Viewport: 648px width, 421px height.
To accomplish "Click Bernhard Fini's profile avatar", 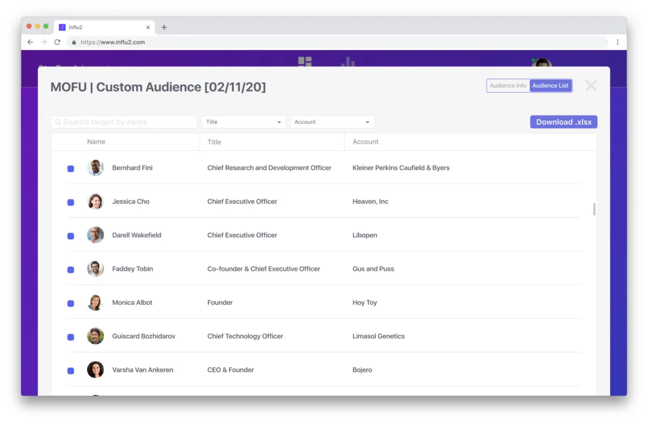I will click(96, 168).
